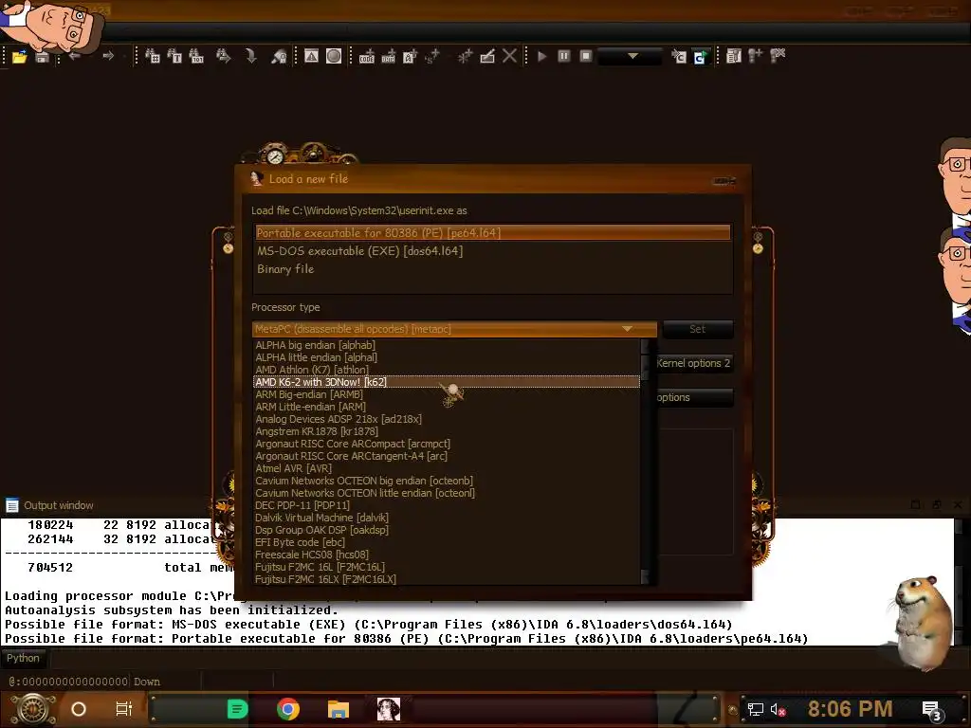Save database with the floppy disk icon
This screenshot has width=971, height=728.
click(42, 57)
